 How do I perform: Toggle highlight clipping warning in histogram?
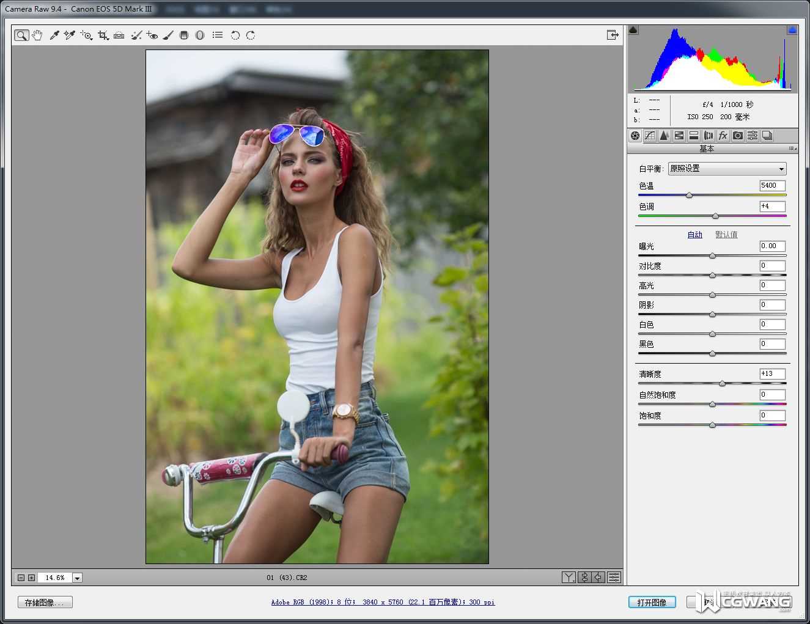tap(792, 29)
